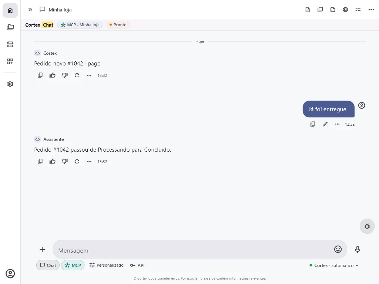Toggle the Chat mode chip
379x284 pixels.
coord(48,265)
